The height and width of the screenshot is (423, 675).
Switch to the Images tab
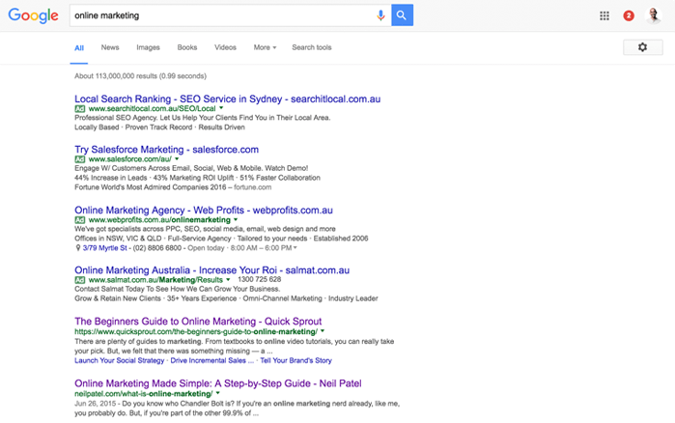point(148,47)
